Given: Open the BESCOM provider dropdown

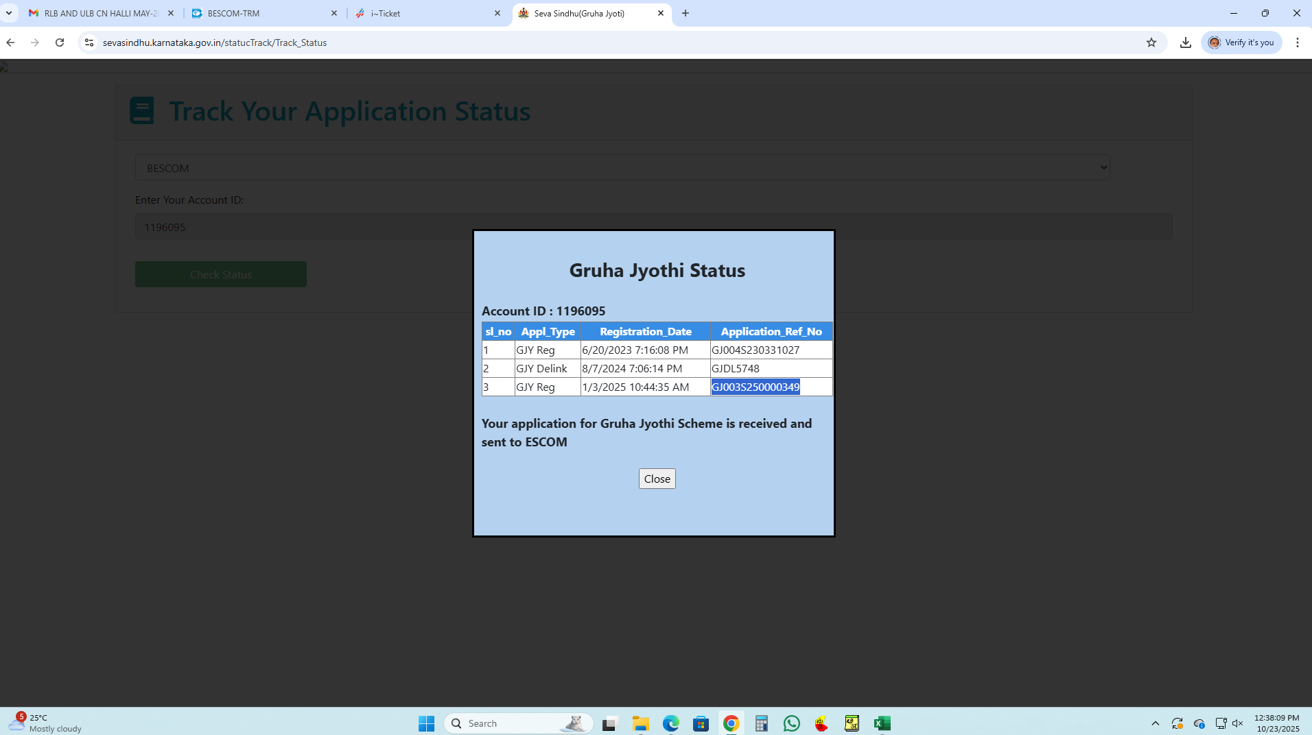Looking at the screenshot, I should click(622, 168).
